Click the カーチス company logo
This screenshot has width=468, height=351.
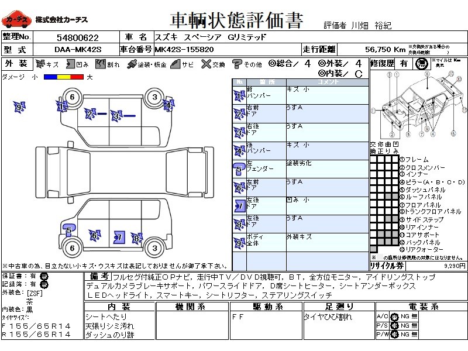coord(16,19)
